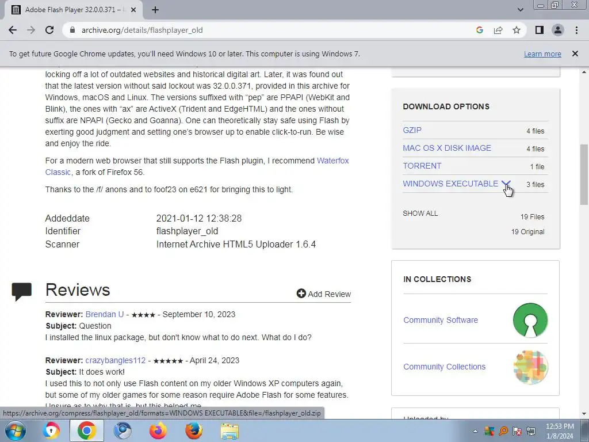Download the GZIP files
Screen dimensions: 589x442
coord(412,130)
